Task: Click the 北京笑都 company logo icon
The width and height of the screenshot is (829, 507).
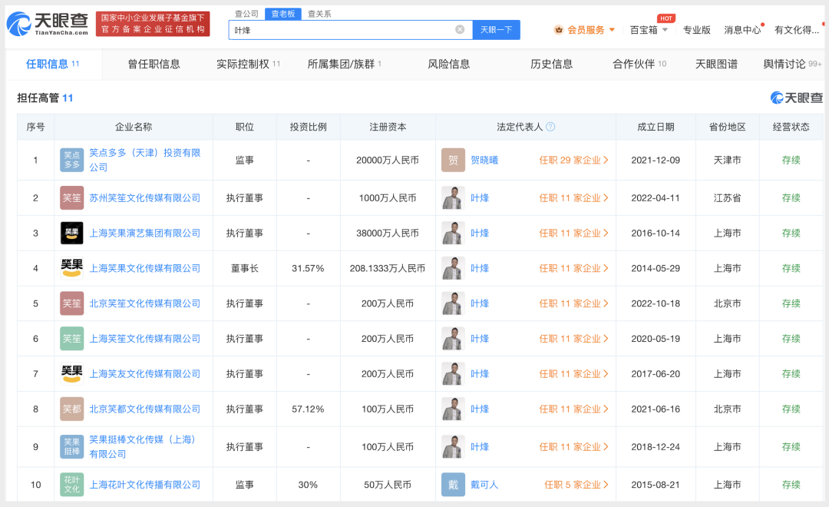Action: pyautogui.click(x=72, y=409)
